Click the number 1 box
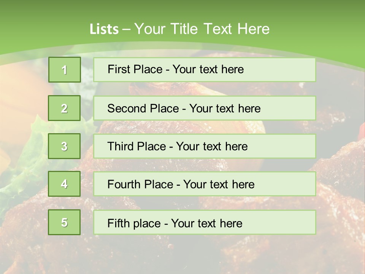 pos(65,70)
